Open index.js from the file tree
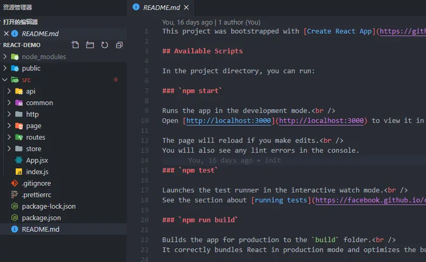Image resolution: width=426 pixels, height=262 pixels. click(37, 172)
